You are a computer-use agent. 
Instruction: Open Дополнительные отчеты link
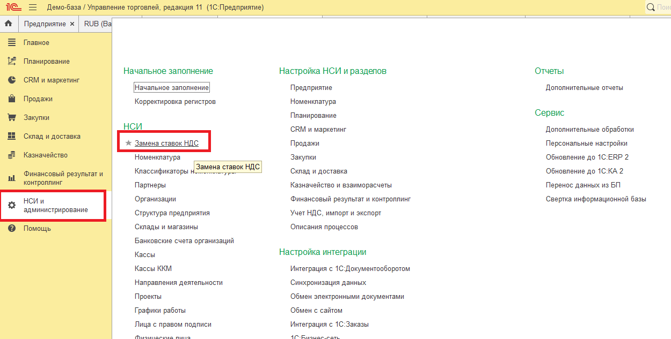tap(584, 87)
